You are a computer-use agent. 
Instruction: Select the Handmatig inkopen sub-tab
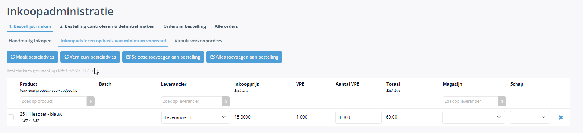tap(30, 41)
